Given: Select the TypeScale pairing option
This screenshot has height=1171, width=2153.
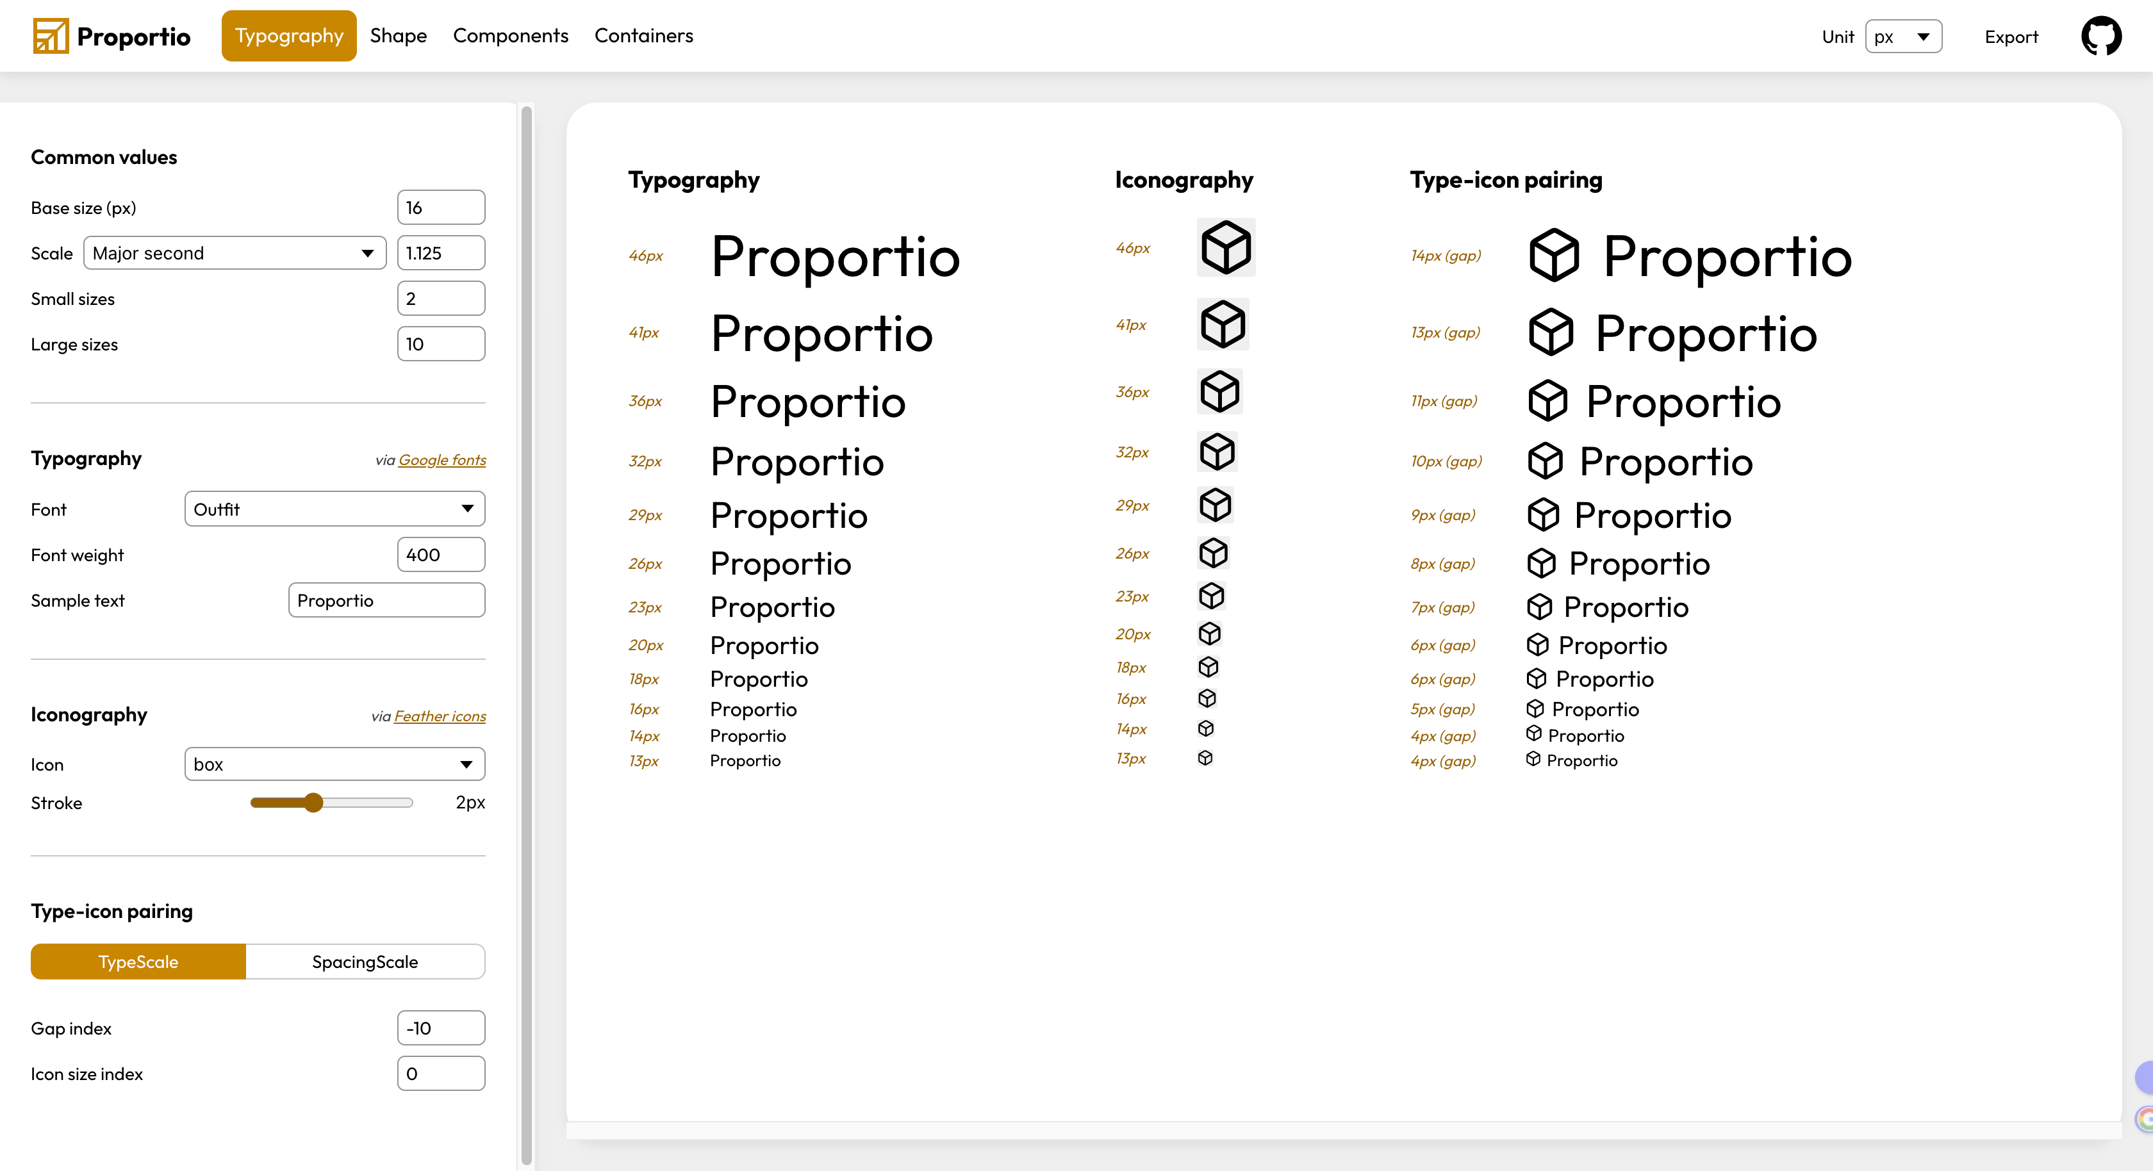Looking at the screenshot, I should (138, 961).
